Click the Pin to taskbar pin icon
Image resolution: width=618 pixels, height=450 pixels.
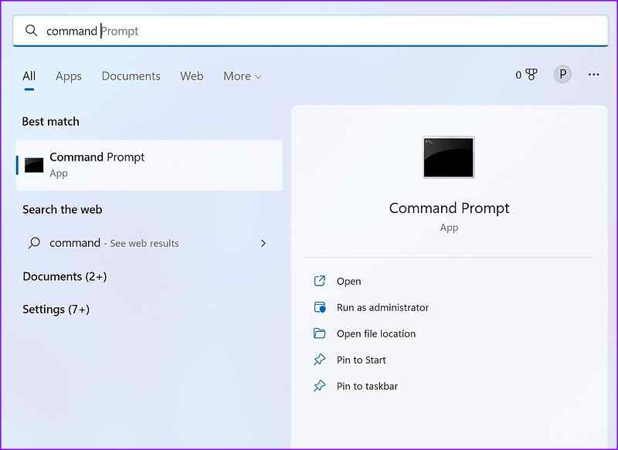click(320, 386)
